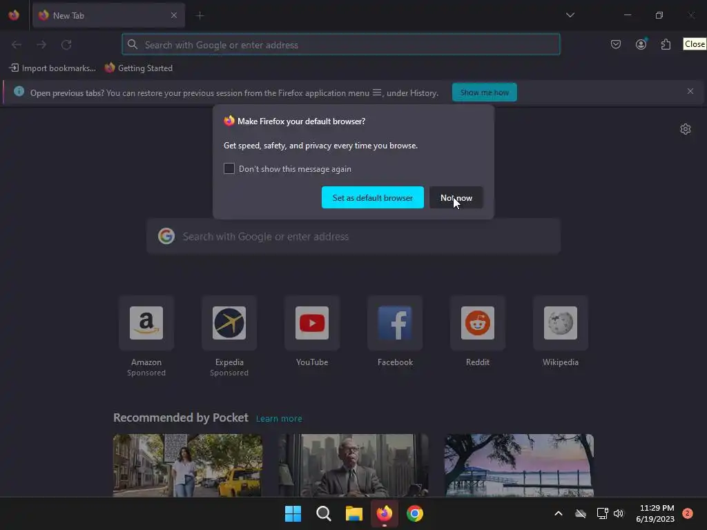The width and height of the screenshot is (707, 530).
Task: Dismiss the Open previous tabs notification bar
Action: click(690, 91)
